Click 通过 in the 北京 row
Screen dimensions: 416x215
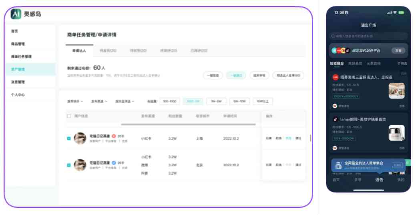pyautogui.click(x=298, y=165)
